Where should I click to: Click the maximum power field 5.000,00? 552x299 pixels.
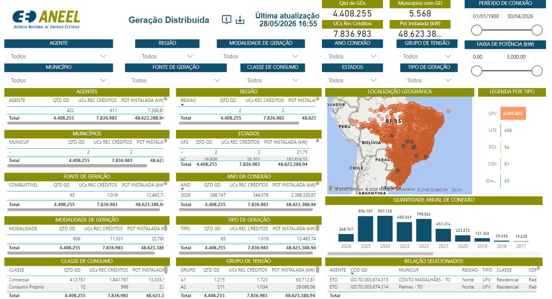(520, 57)
